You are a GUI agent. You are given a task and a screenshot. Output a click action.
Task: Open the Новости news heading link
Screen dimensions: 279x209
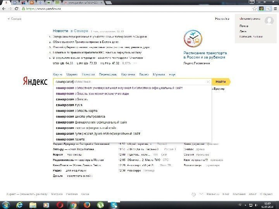tap(60, 31)
